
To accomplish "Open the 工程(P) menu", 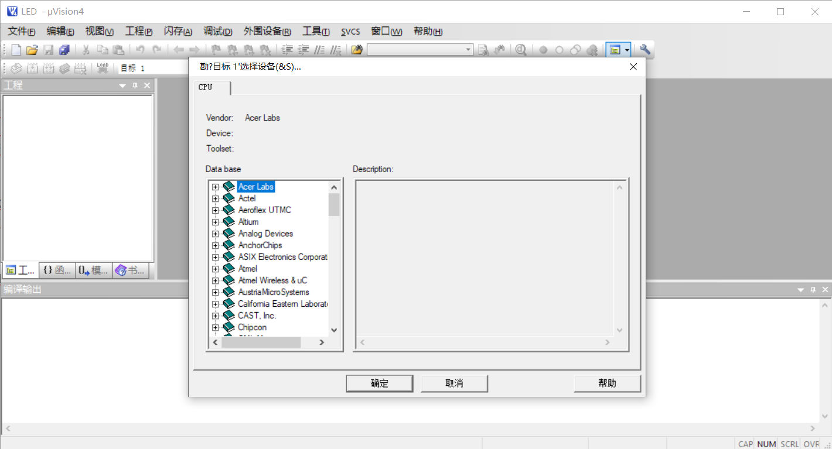I will (139, 32).
